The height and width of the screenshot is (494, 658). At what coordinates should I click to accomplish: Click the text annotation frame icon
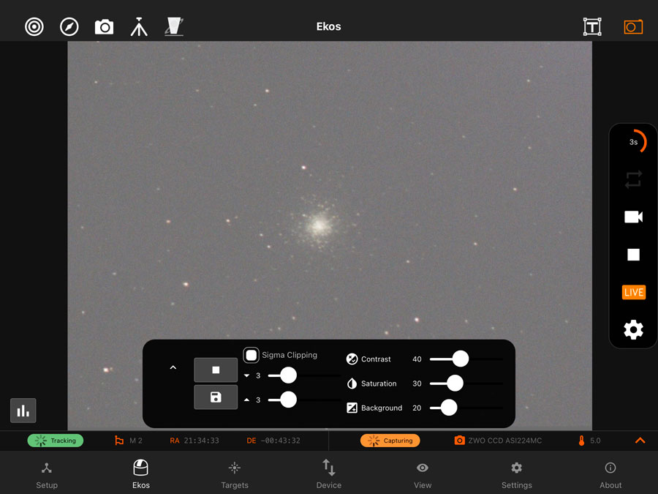pyautogui.click(x=592, y=27)
